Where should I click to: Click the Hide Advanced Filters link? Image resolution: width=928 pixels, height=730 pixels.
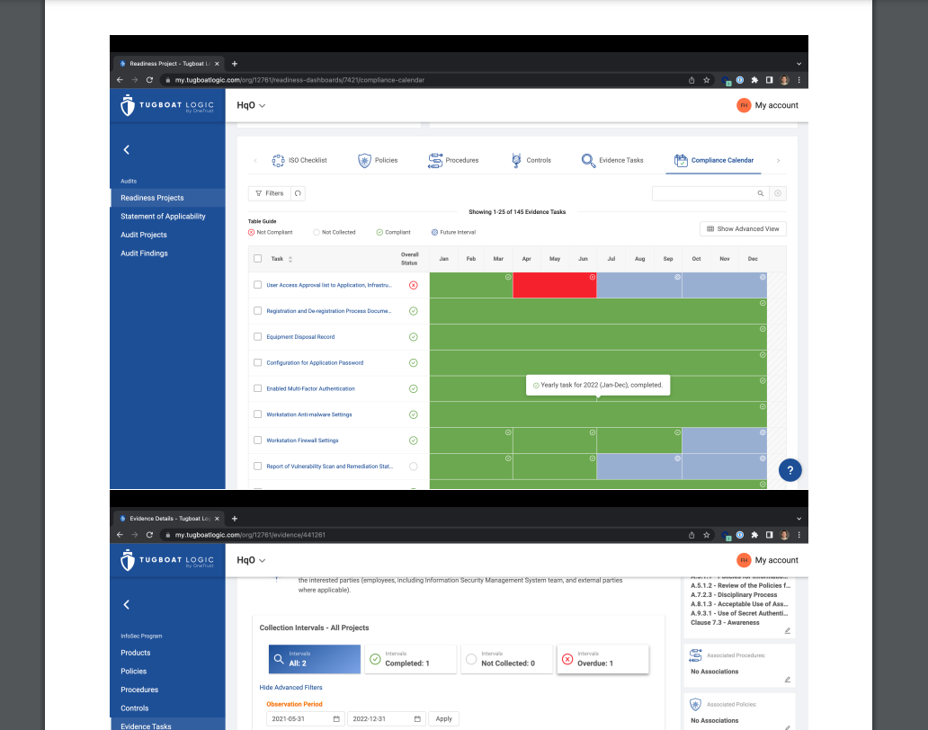point(290,688)
